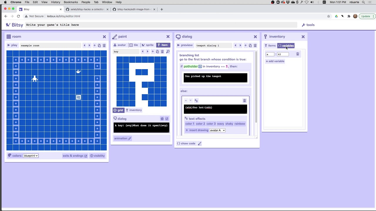Click the Bitsy cat logo
The image size is (376, 211).
pyautogui.click(x=8, y=25)
